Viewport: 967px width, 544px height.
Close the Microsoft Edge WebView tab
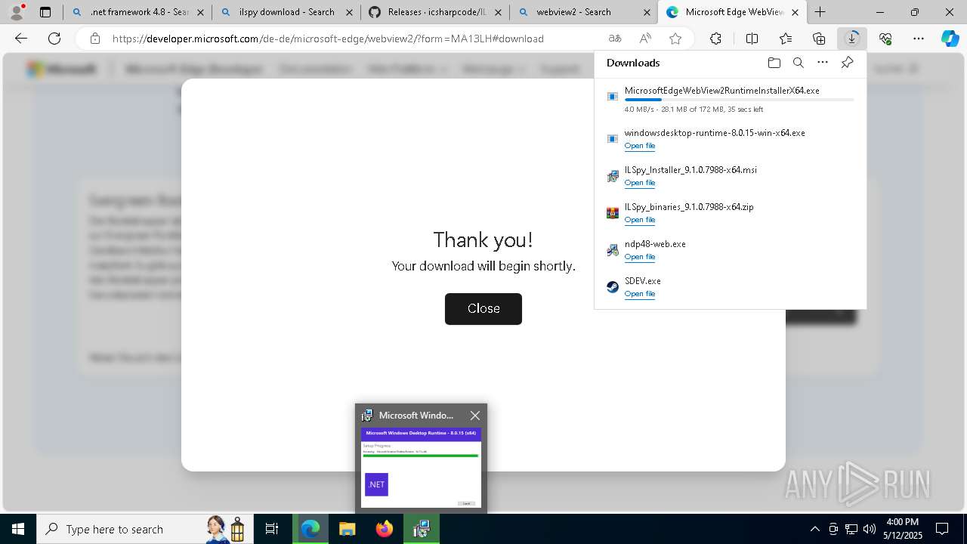[795, 12]
